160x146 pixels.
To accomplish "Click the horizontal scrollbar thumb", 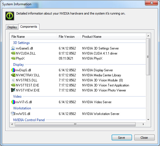I will coord(75,124).
